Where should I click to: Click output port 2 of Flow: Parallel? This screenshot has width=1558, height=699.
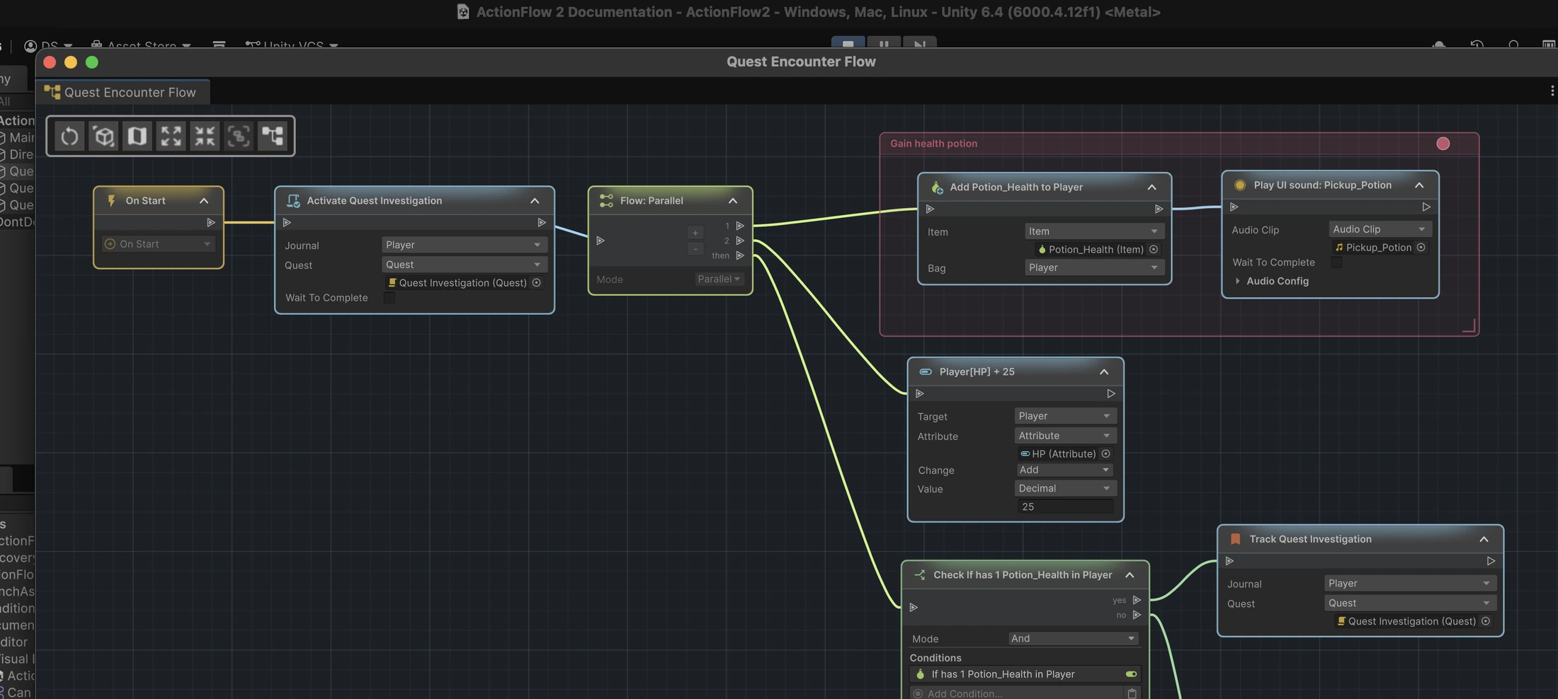point(740,241)
